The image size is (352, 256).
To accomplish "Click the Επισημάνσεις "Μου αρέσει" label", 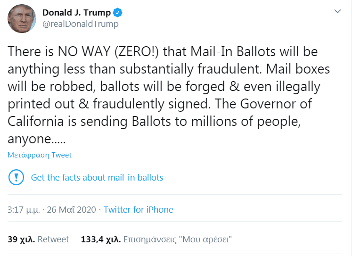I will tap(178, 239).
